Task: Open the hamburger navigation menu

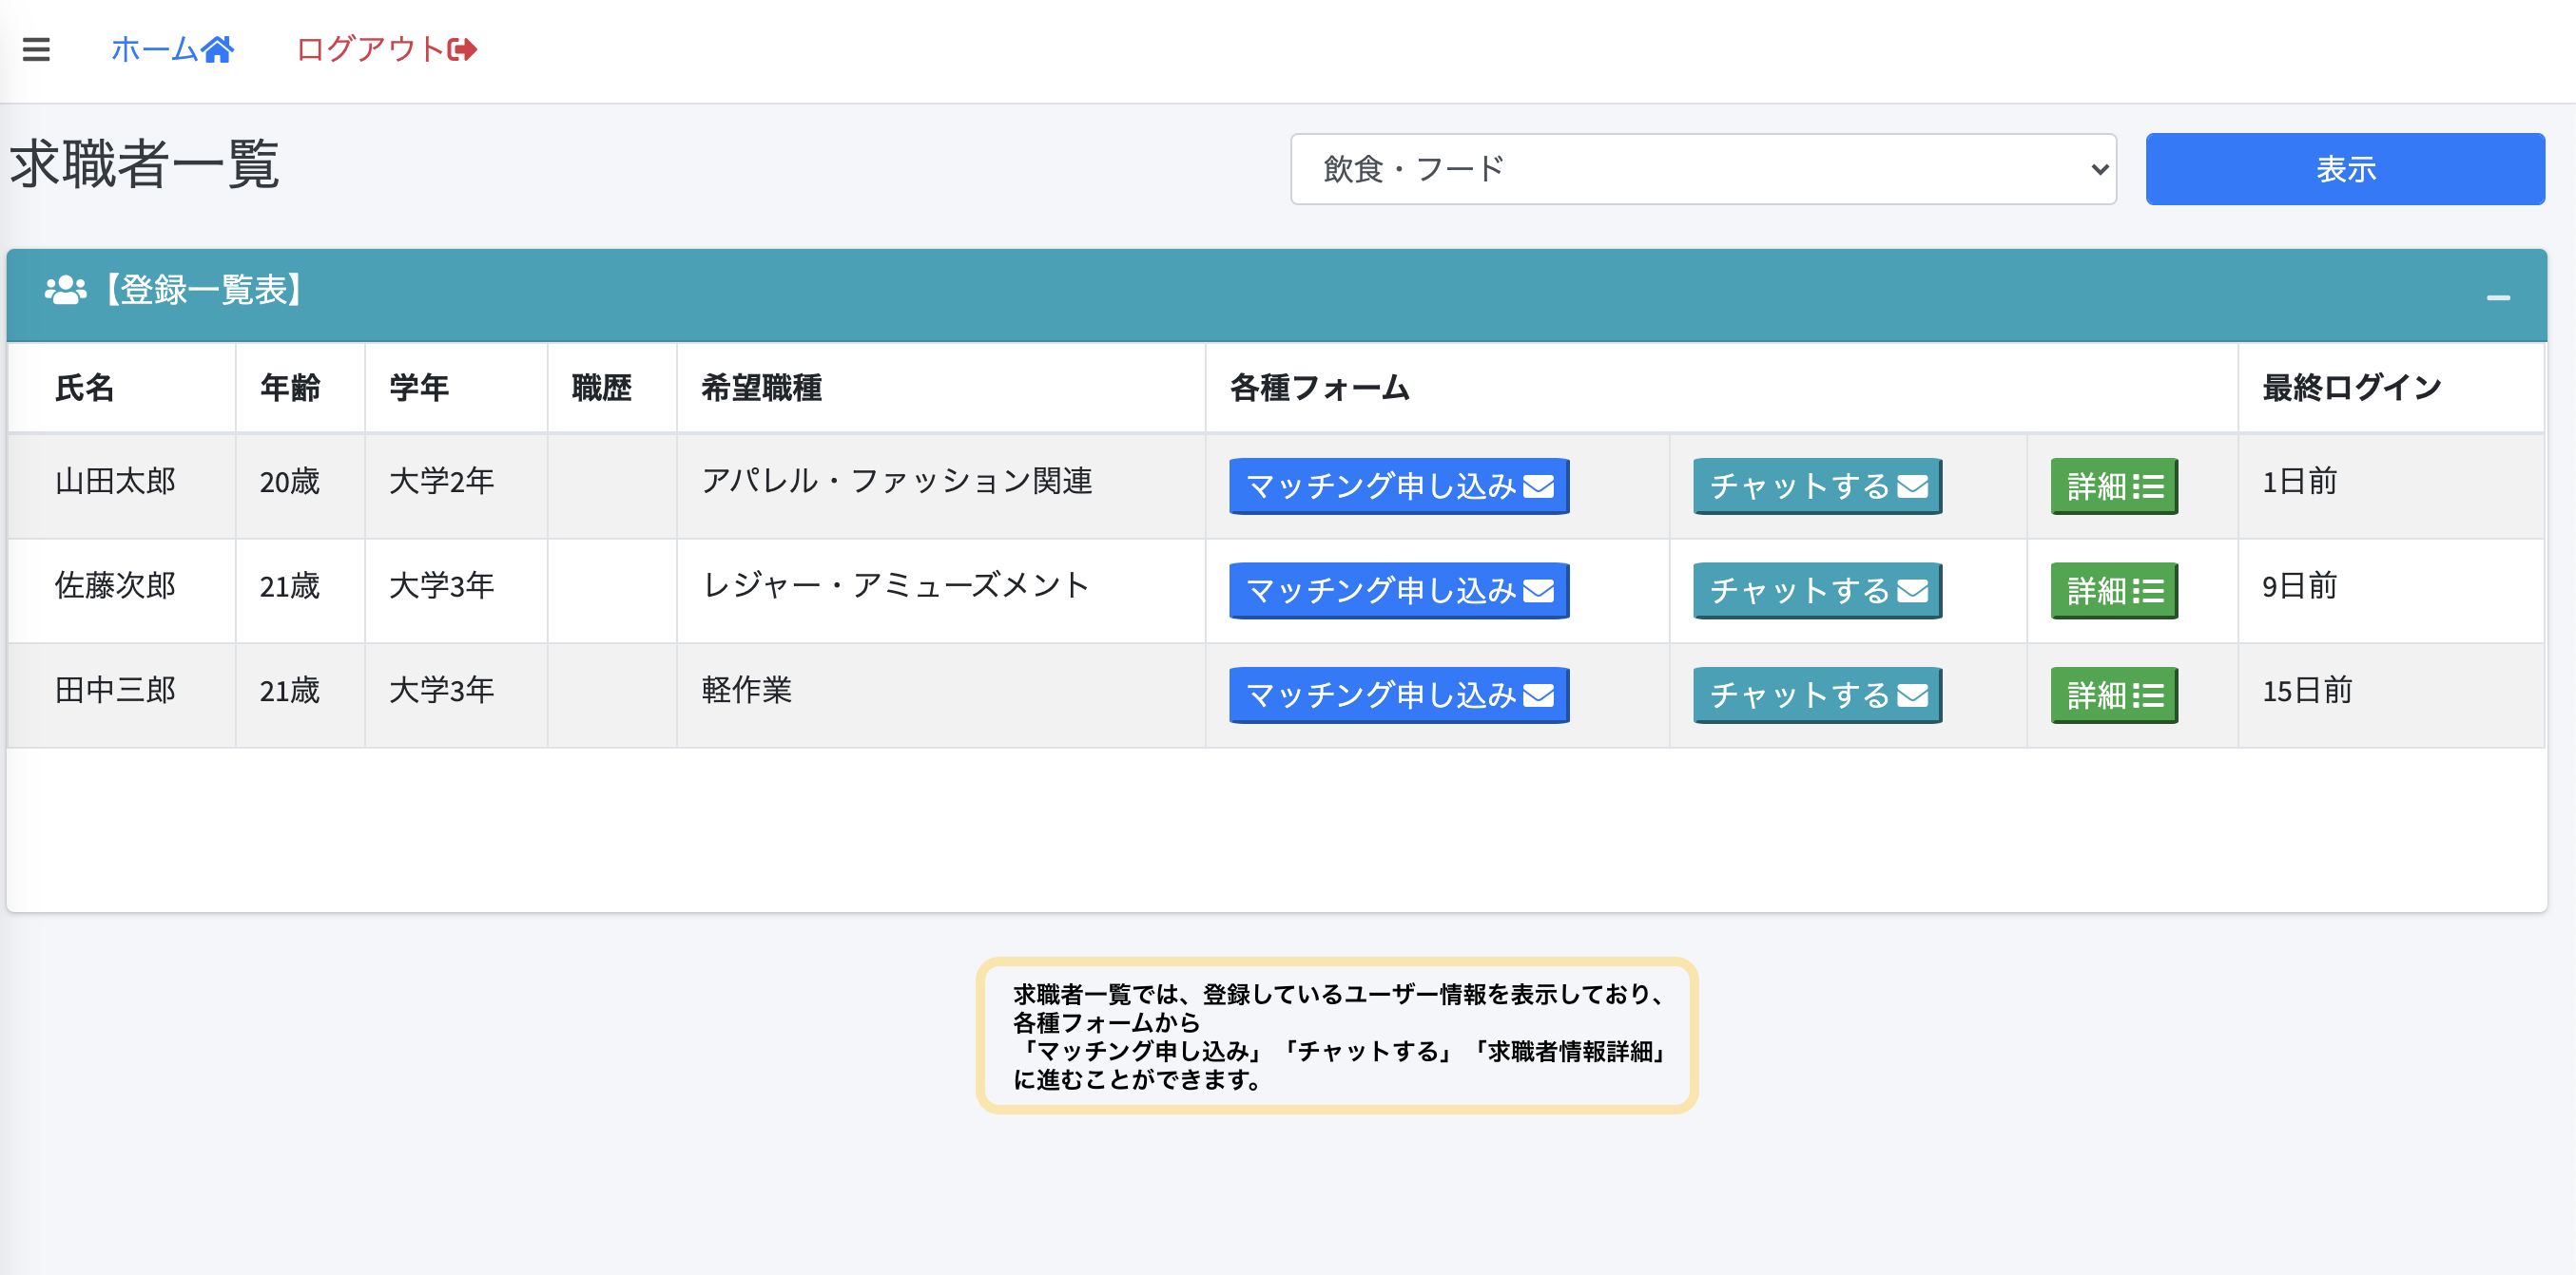Action: pyautogui.click(x=35, y=49)
